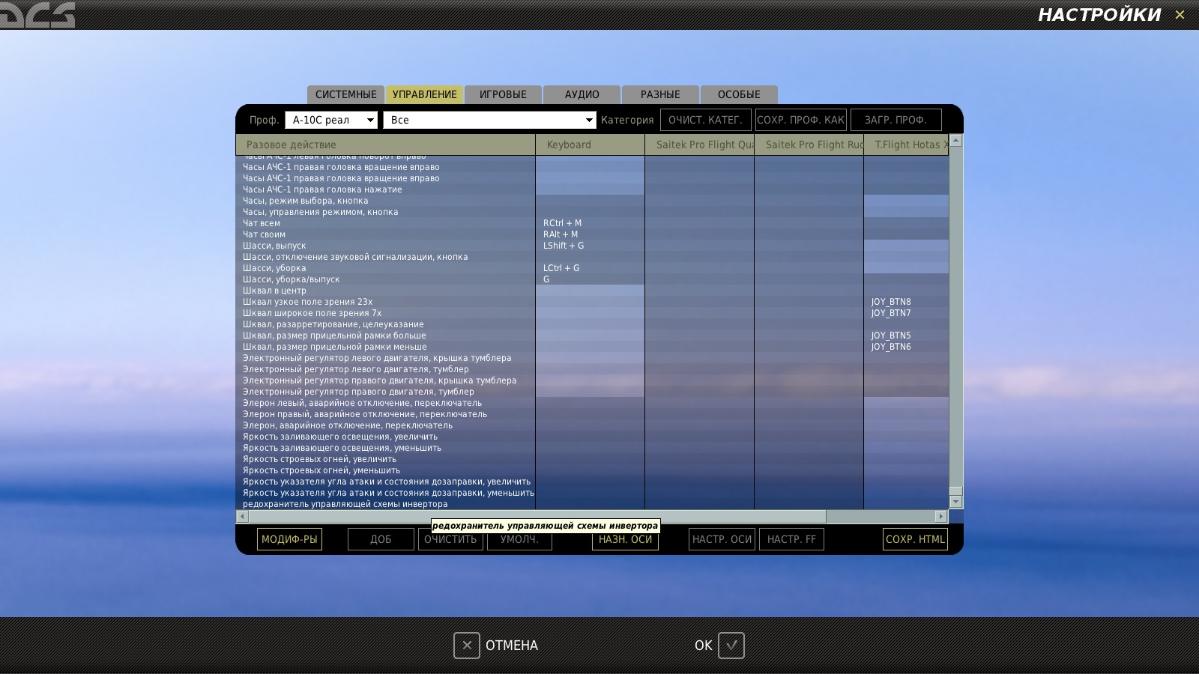This screenshot has height=674, width=1199.
Task: Click the X icon beside ОТМЕНА
Action: (466, 645)
